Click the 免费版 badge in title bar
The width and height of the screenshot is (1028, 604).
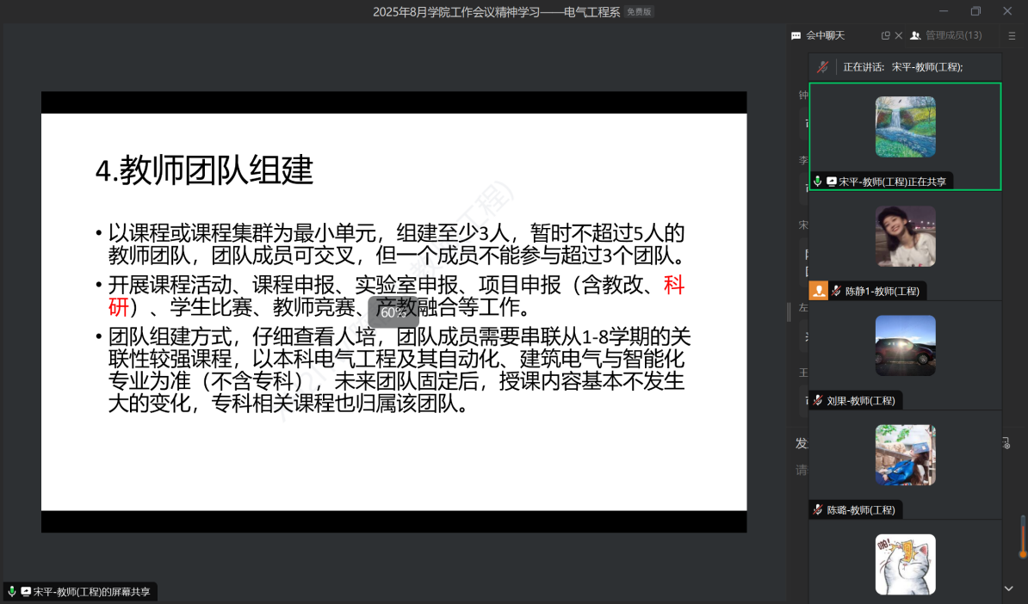640,12
